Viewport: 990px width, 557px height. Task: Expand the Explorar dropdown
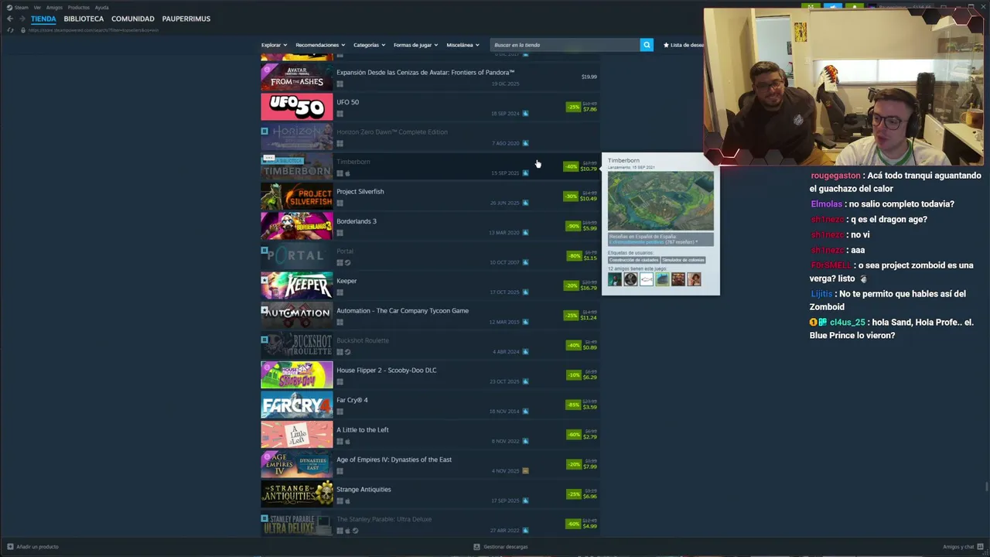274,45
